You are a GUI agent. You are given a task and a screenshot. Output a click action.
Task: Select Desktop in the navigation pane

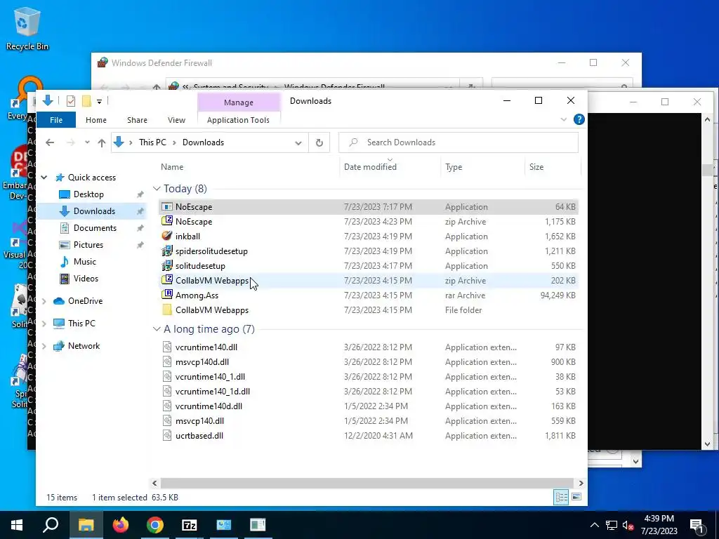(x=88, y=194)
